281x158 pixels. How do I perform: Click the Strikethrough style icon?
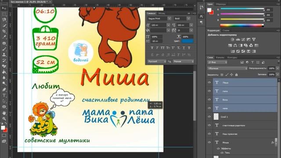point(189,48)
